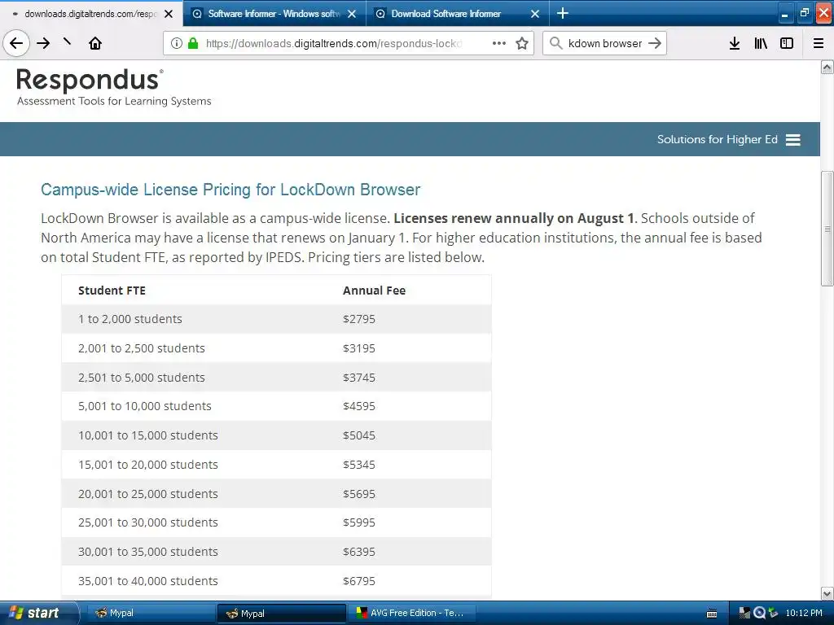
Task: Click the $6395 annual fee value
Action: point(359,552)
